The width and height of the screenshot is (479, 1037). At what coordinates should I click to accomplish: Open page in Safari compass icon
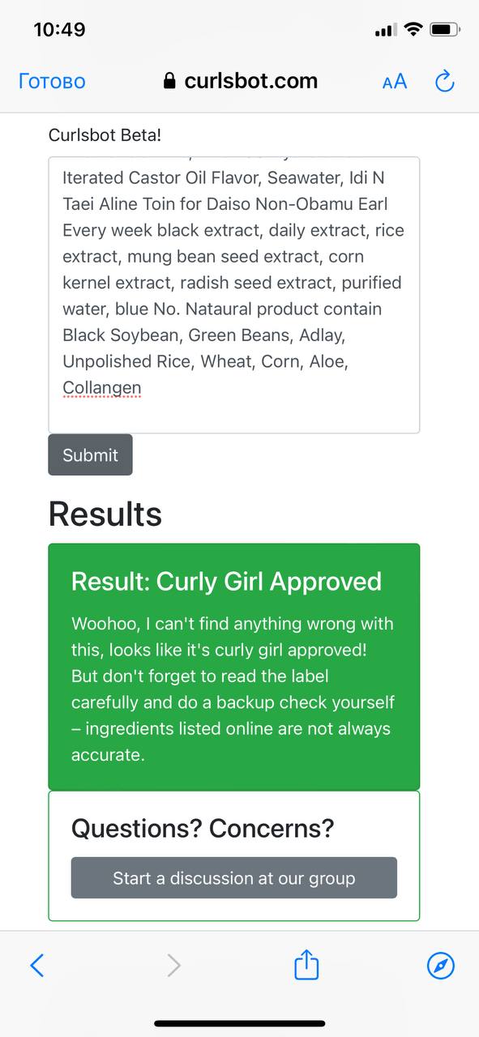(440, 965)
